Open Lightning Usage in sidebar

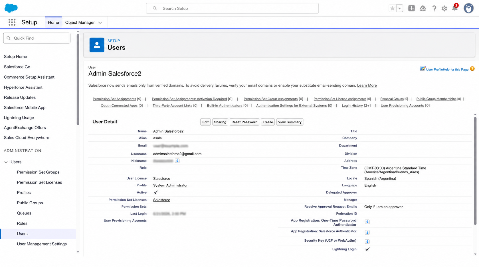point(19,117)
